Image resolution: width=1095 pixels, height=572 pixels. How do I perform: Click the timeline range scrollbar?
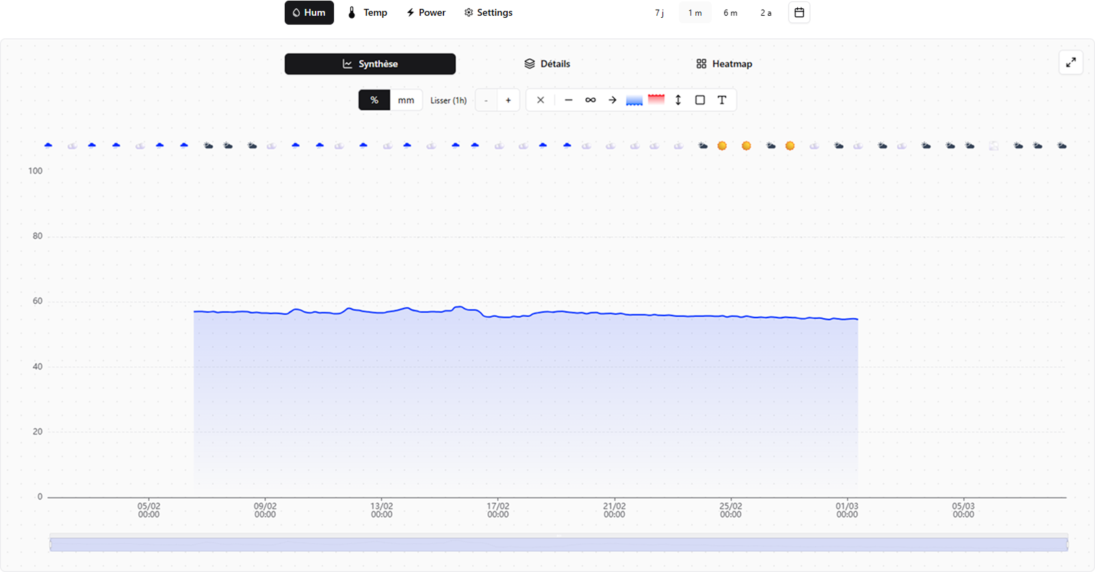click(558, 544)
